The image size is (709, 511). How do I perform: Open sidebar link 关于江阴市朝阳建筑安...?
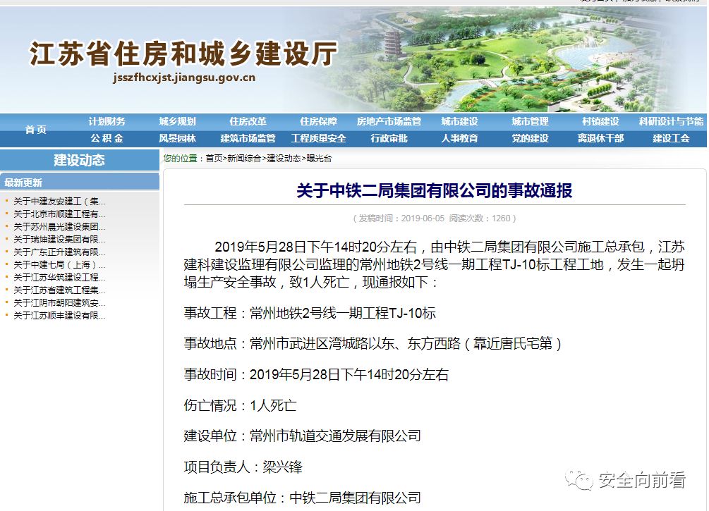(x=59, y=302)
